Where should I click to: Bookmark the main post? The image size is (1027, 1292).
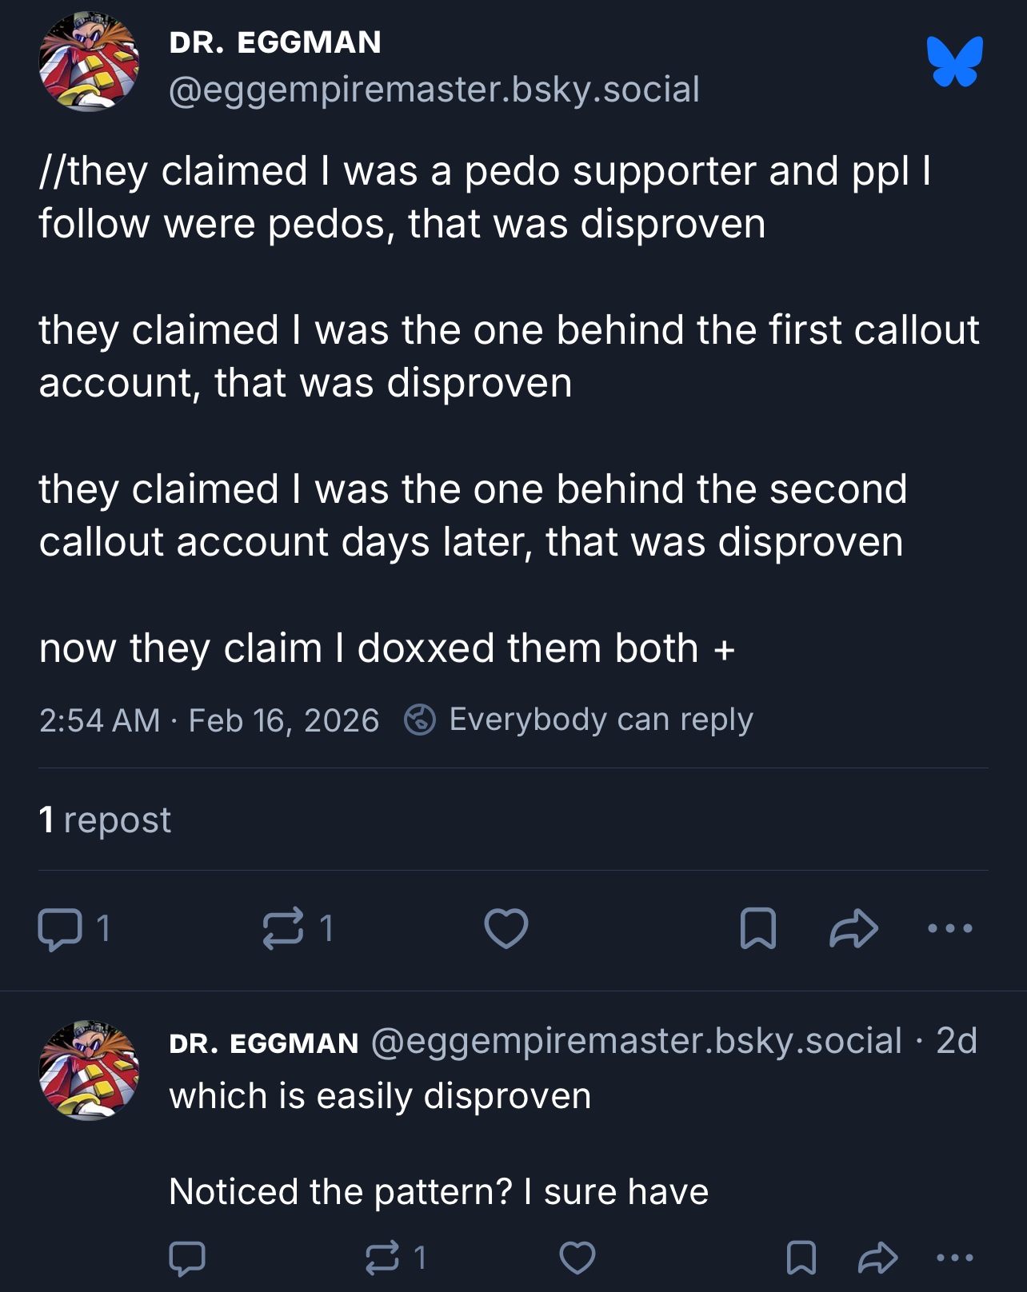pyautogui.click(x=757, y=928)
